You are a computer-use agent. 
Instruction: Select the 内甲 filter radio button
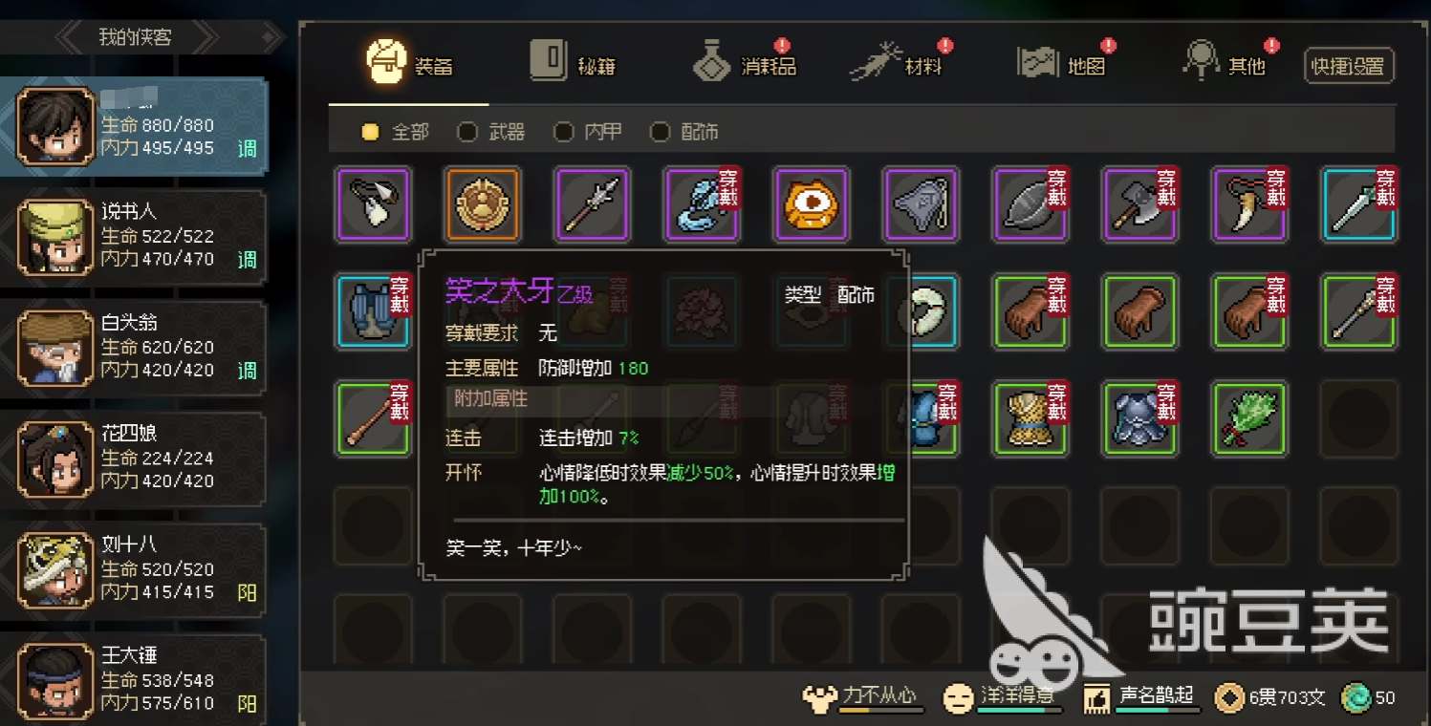563,132
